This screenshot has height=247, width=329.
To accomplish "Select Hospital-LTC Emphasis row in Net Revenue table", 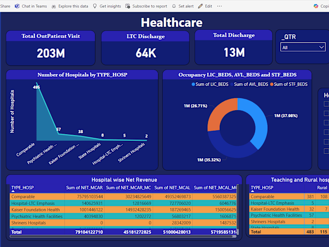I will click(123, 203).
